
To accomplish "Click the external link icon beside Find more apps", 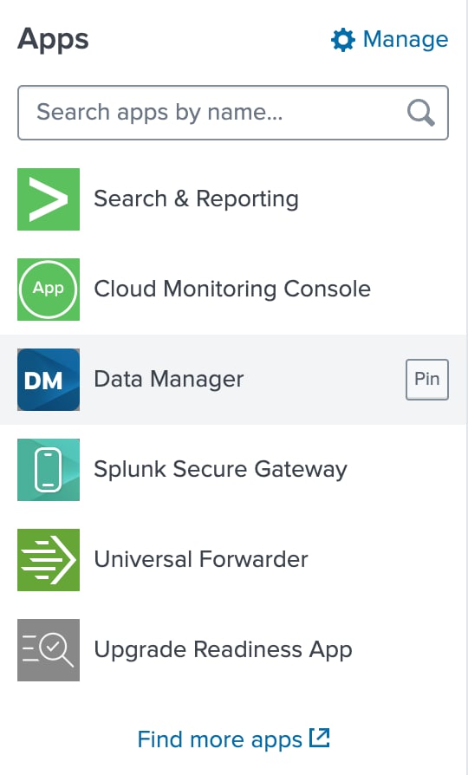I will pos(319,738).
